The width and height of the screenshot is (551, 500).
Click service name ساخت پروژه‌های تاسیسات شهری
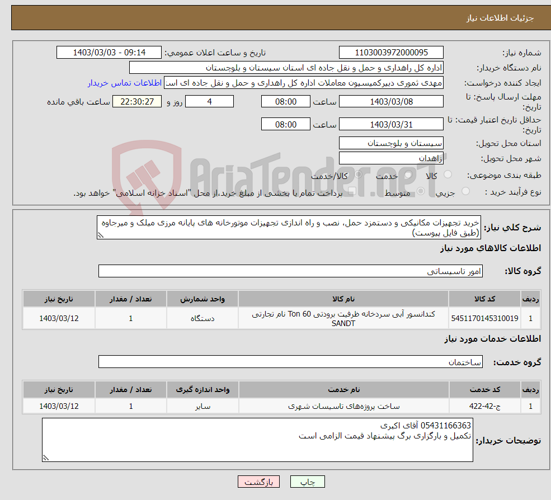pyautogui.click(x=343, y=406)
